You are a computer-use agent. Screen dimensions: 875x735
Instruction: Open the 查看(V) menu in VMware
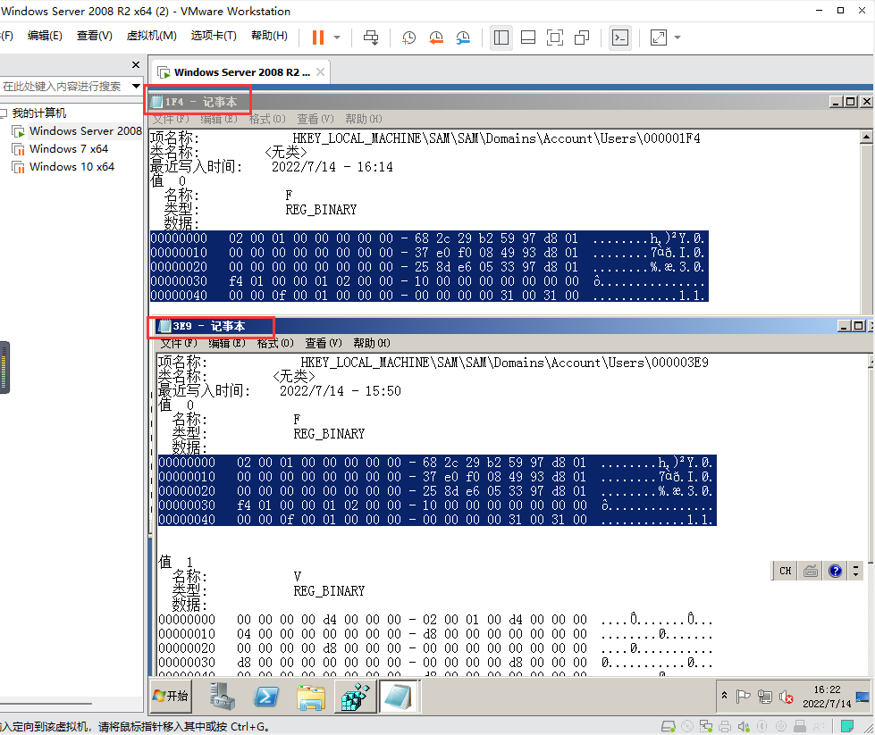click(x=95, y=36)
